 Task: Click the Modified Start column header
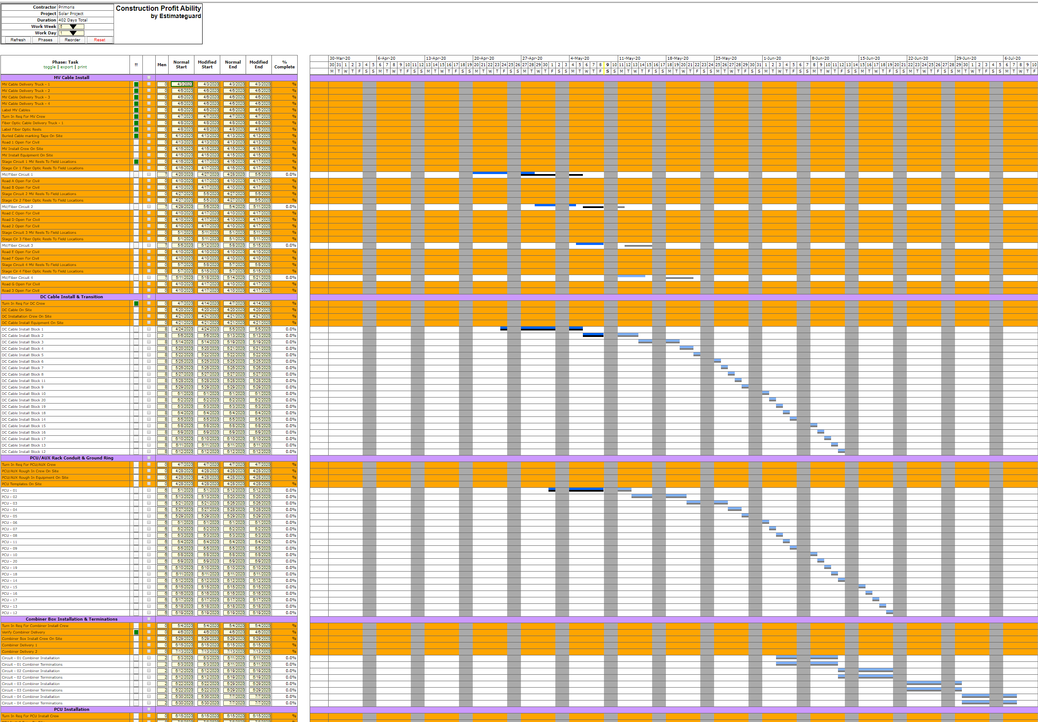(x=207, y=64)
